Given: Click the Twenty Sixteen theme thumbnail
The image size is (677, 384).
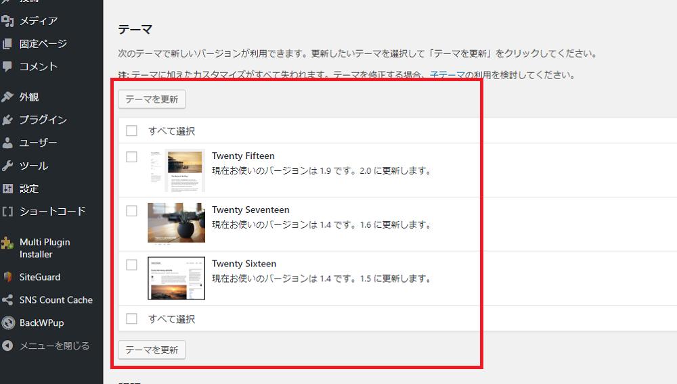Looking at the screenshot, I should coord(176,278).
